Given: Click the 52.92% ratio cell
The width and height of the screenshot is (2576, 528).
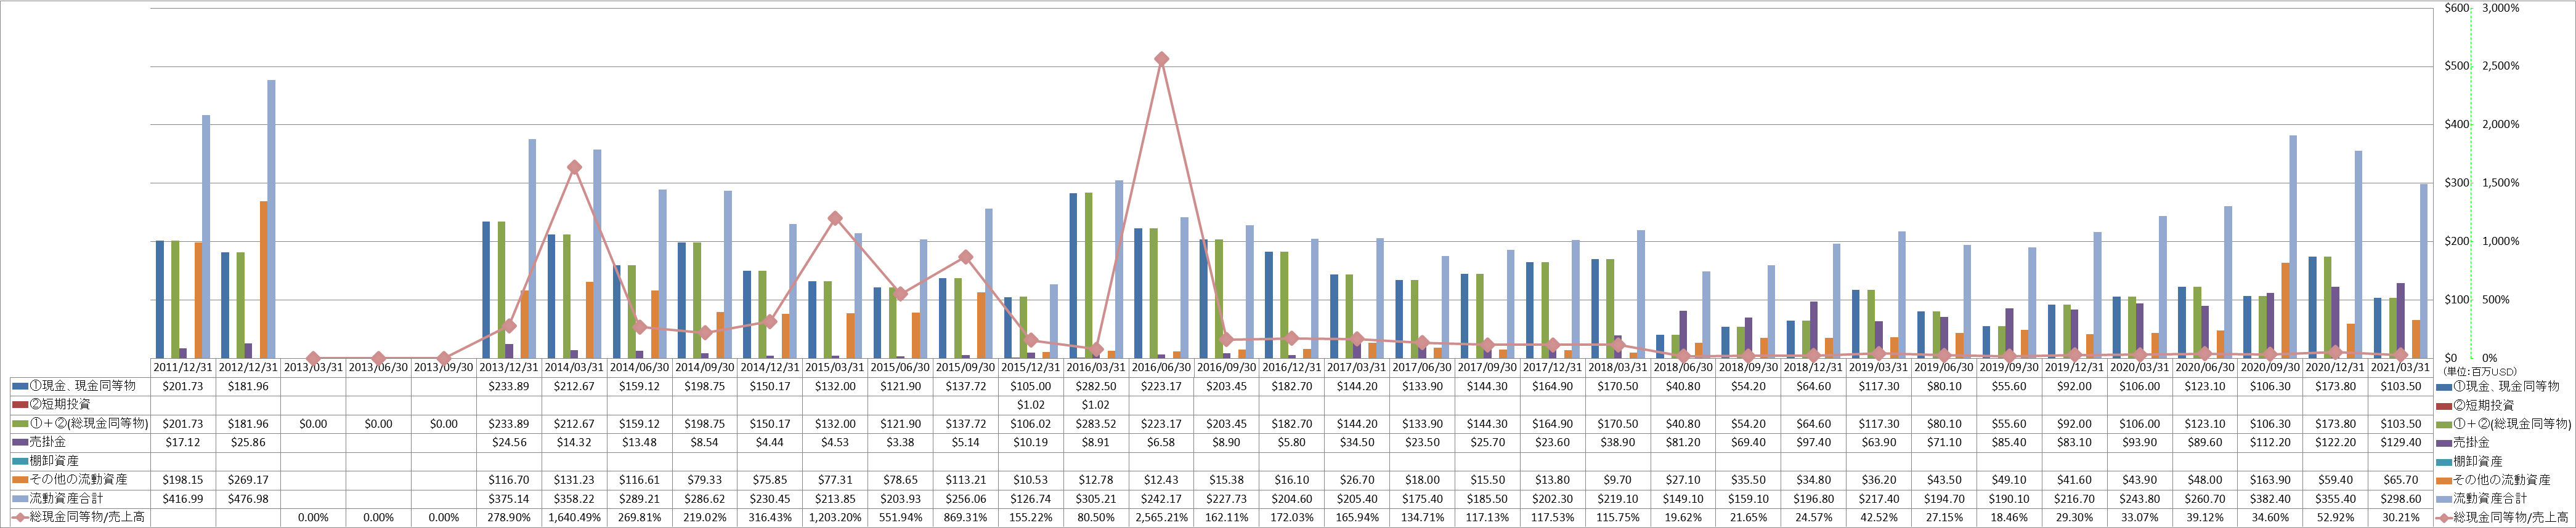Looking at the screenshot, I should point(2335,518).
